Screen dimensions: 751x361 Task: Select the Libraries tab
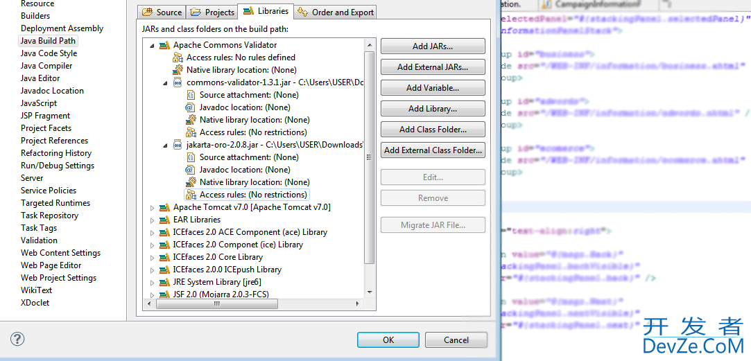(x=266, y=10)
